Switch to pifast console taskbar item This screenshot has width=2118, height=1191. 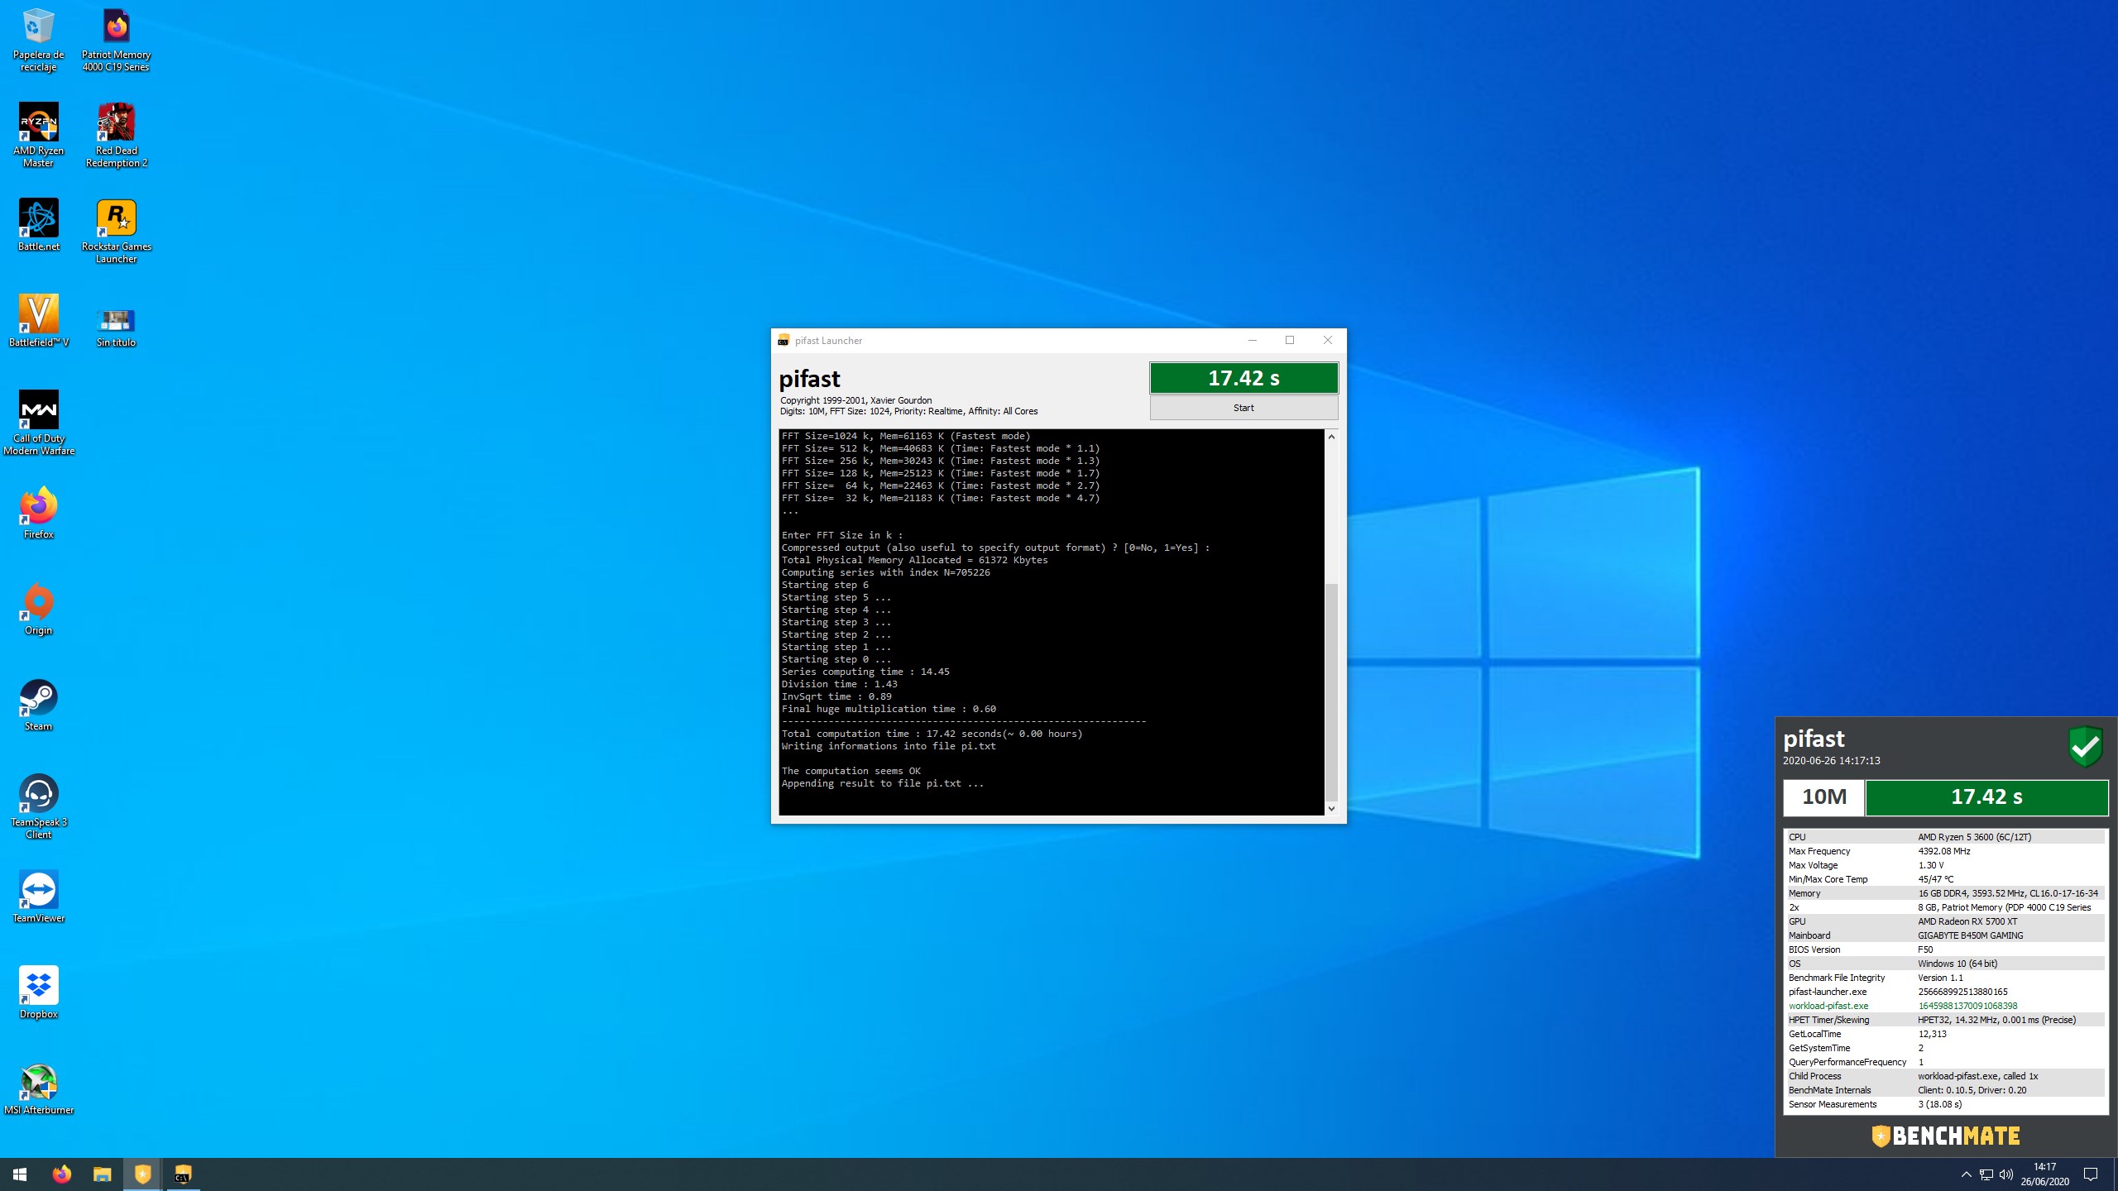point(183,1174)
